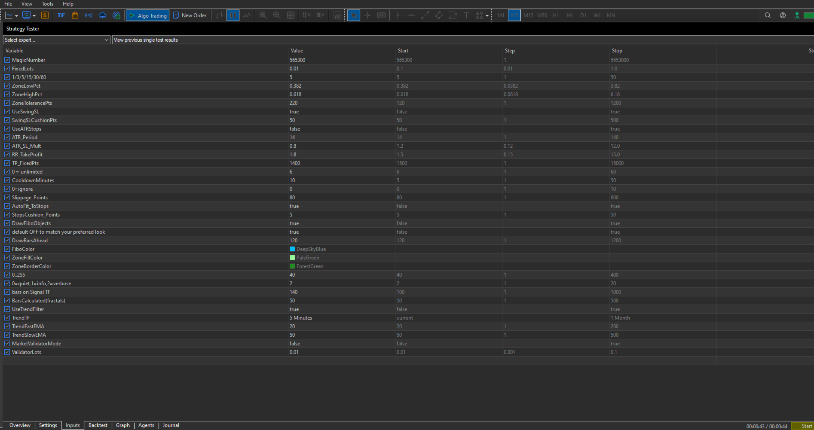814x430 pixels.
Task: Open the Trading dollar icon in toolbar
Action: tap(45, 15)
